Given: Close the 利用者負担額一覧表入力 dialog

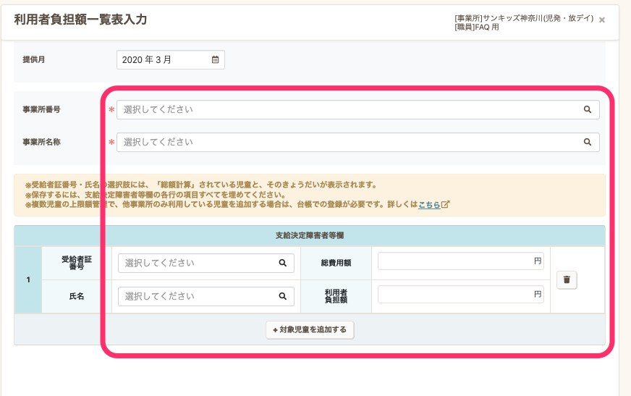Looking at the screenshot, I should 602,20.
